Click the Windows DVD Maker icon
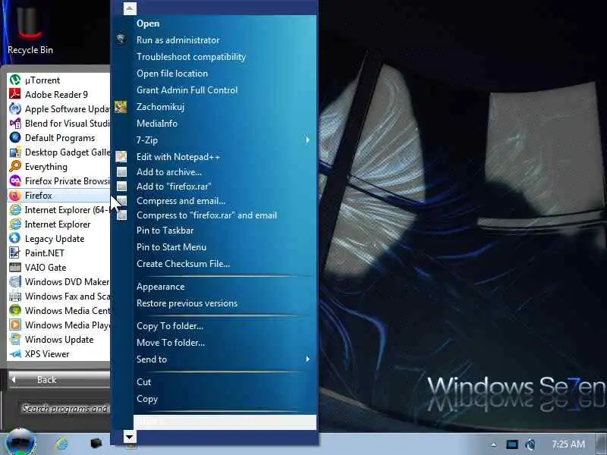This screenshot has width=607, height=455. [x=15, y=281]
